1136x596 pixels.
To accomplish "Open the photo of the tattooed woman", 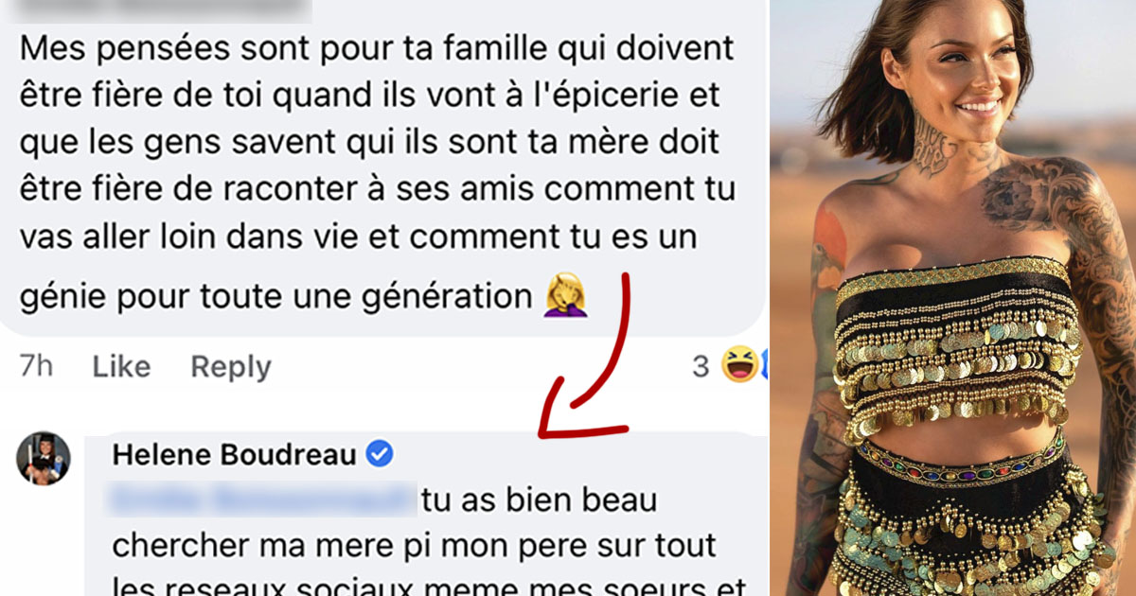I will [x=953, y=298].
